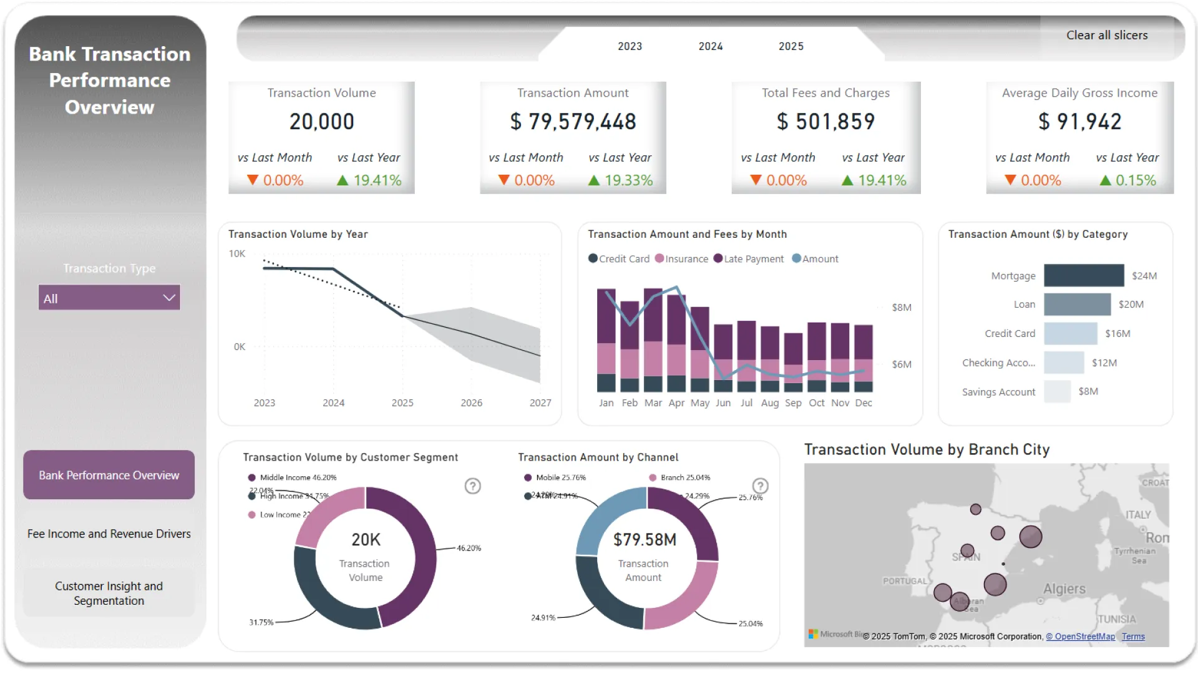Click the Transaction Amount and Fees by Month title
Image resolution: width=1198 pixels, height=674 pixels.
(687, 234)
